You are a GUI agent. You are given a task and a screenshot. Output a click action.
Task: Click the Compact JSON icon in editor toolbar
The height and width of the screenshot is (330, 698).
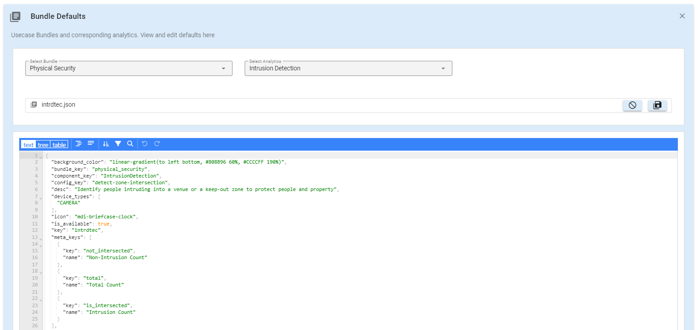point(91,144)
